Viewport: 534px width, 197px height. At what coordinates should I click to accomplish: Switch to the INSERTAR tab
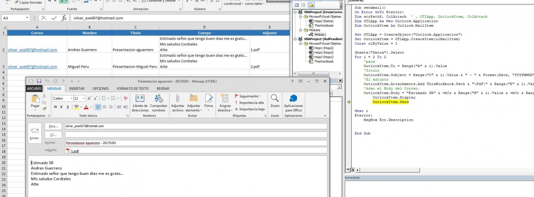[77, 88]
